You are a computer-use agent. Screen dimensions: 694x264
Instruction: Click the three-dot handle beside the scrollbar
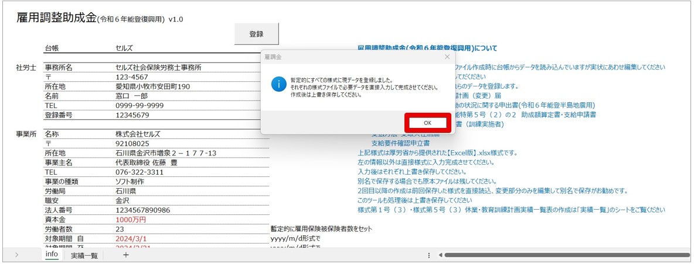[x=429, y=255]
